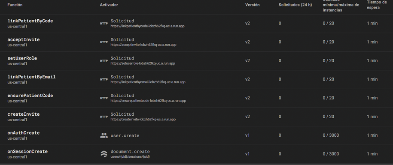Click the HTTP icon for acceptInvite
The image size is (393, 165).
[x=104, y=42]
